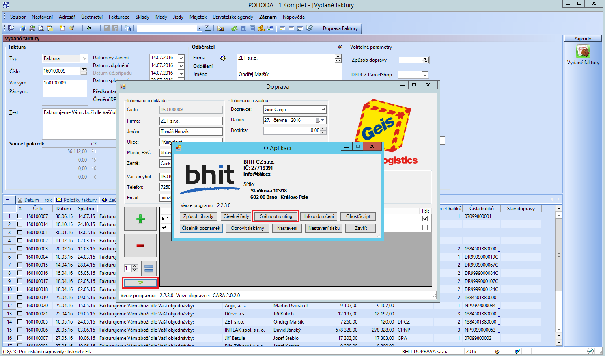This screenshot has width=605, height=356.
Task: Click the coins stack icon in toolbar
Action: coord(261,28)
